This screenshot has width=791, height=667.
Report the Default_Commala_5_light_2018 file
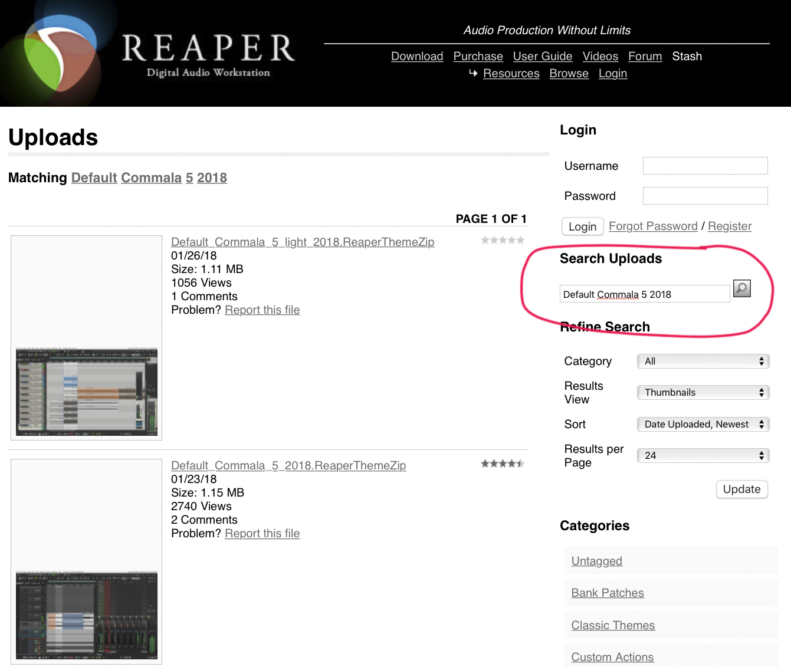pos(262,310)
